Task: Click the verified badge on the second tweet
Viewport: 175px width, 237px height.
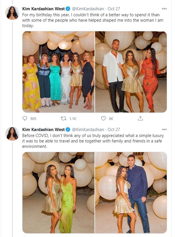Action: click(68, 129)
